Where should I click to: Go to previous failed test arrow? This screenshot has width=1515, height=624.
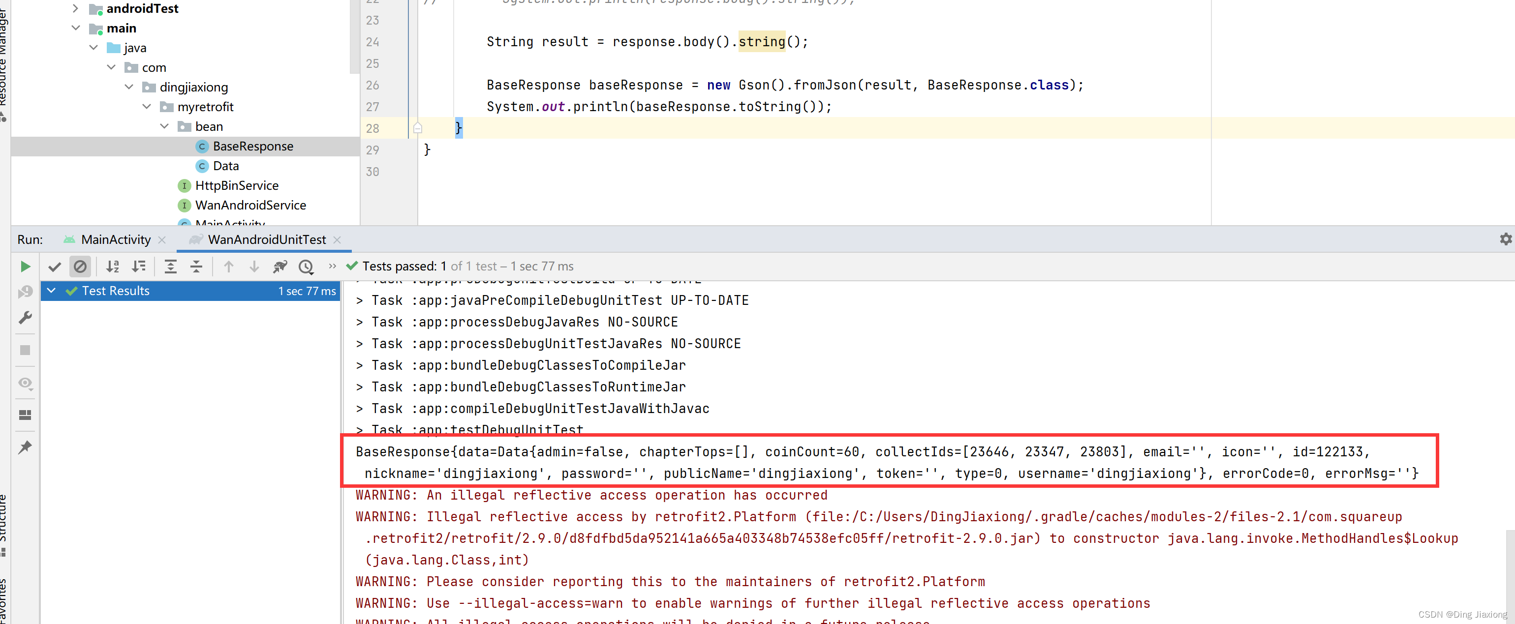click(229, 267)
